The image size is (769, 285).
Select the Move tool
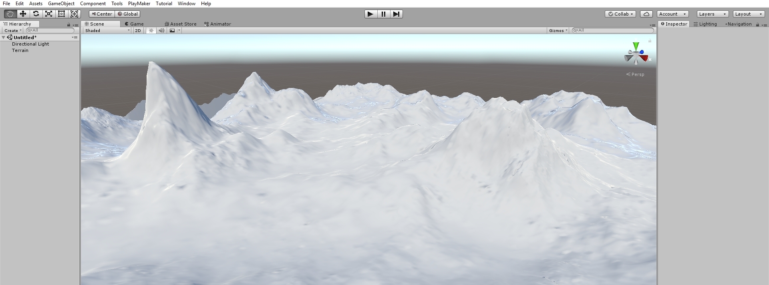pos(23,14)
